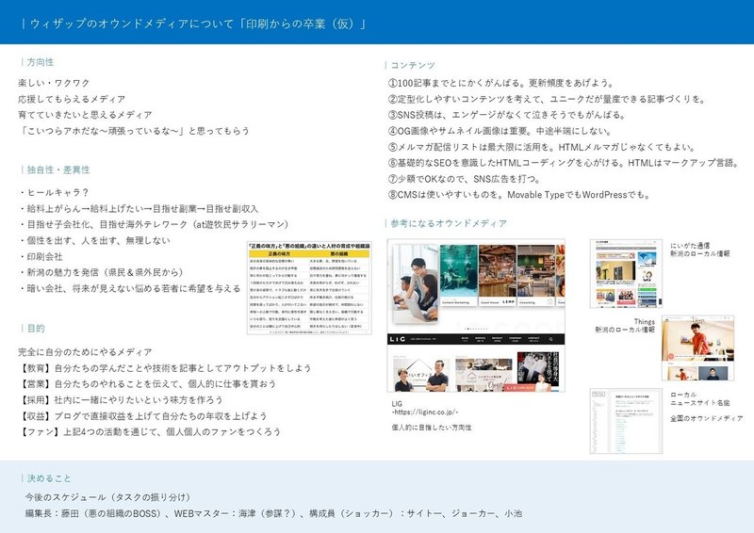This screenshot has height=533, width=754.
Task: Click the line 応援してもらえるメディア
Action: pyautogui.click(x=73, y=99)
